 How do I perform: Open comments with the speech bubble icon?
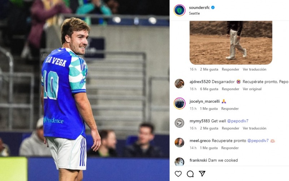190,174
